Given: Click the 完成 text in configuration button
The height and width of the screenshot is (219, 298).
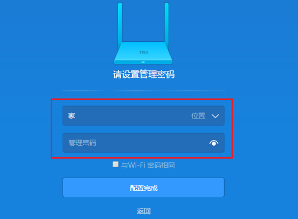Looking at the screenshot, I should [151, 188].
